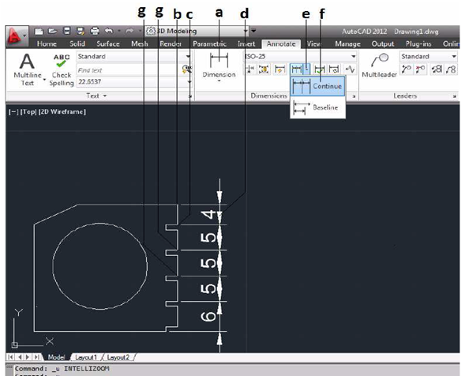The width and height of the screenshot is (465, 376).
Task: Click the Undo arrow icon
Action: pos(109,31)
